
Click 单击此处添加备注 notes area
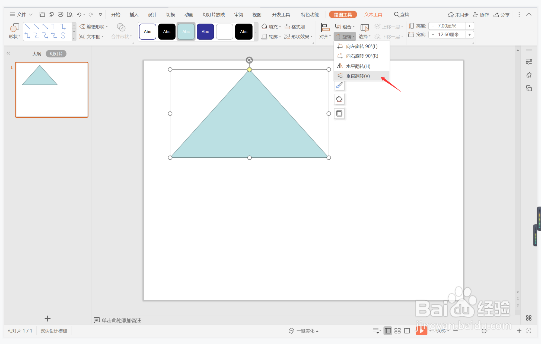point(121,320)
